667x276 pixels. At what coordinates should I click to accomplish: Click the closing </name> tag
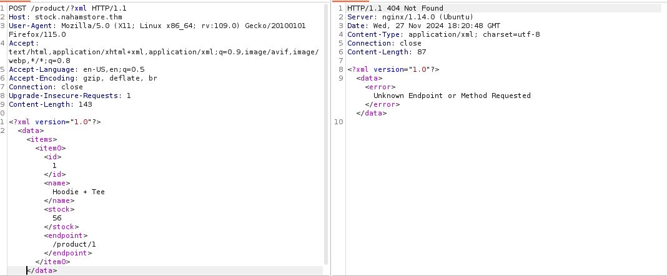pyautogui.click(x=59, y=200)
